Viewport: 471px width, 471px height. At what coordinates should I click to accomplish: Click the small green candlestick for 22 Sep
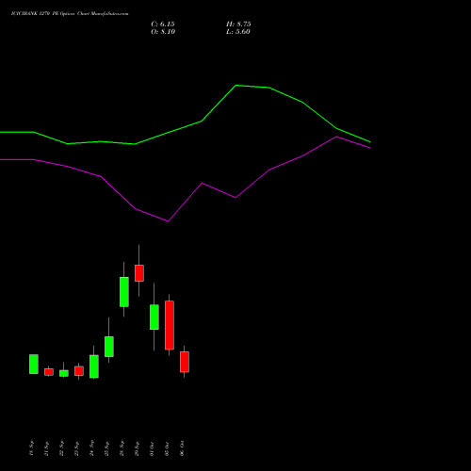[x=64, y=373]
